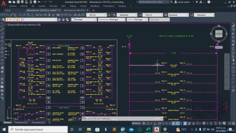Click the Undo arrow icon

coord(39,2)
